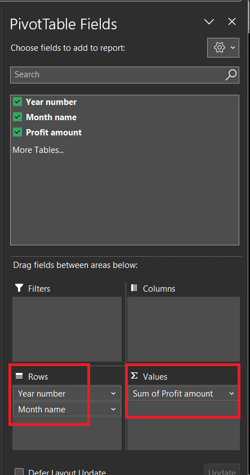The image size is (250, 475).
Task: Open Sum of Profit amount dropdown
Action: [x=231, y=394]
